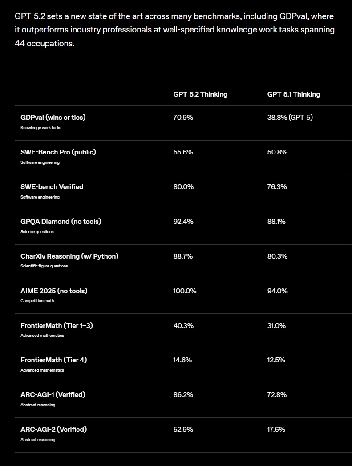
Task: Click the AIME 2025 (no tools) label
Action: [x=54, y=291]
